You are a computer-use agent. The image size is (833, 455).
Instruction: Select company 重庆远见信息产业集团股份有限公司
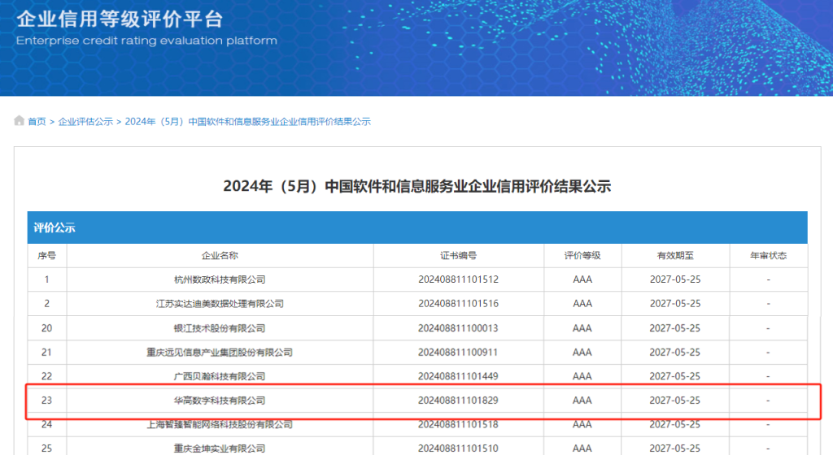220,352
